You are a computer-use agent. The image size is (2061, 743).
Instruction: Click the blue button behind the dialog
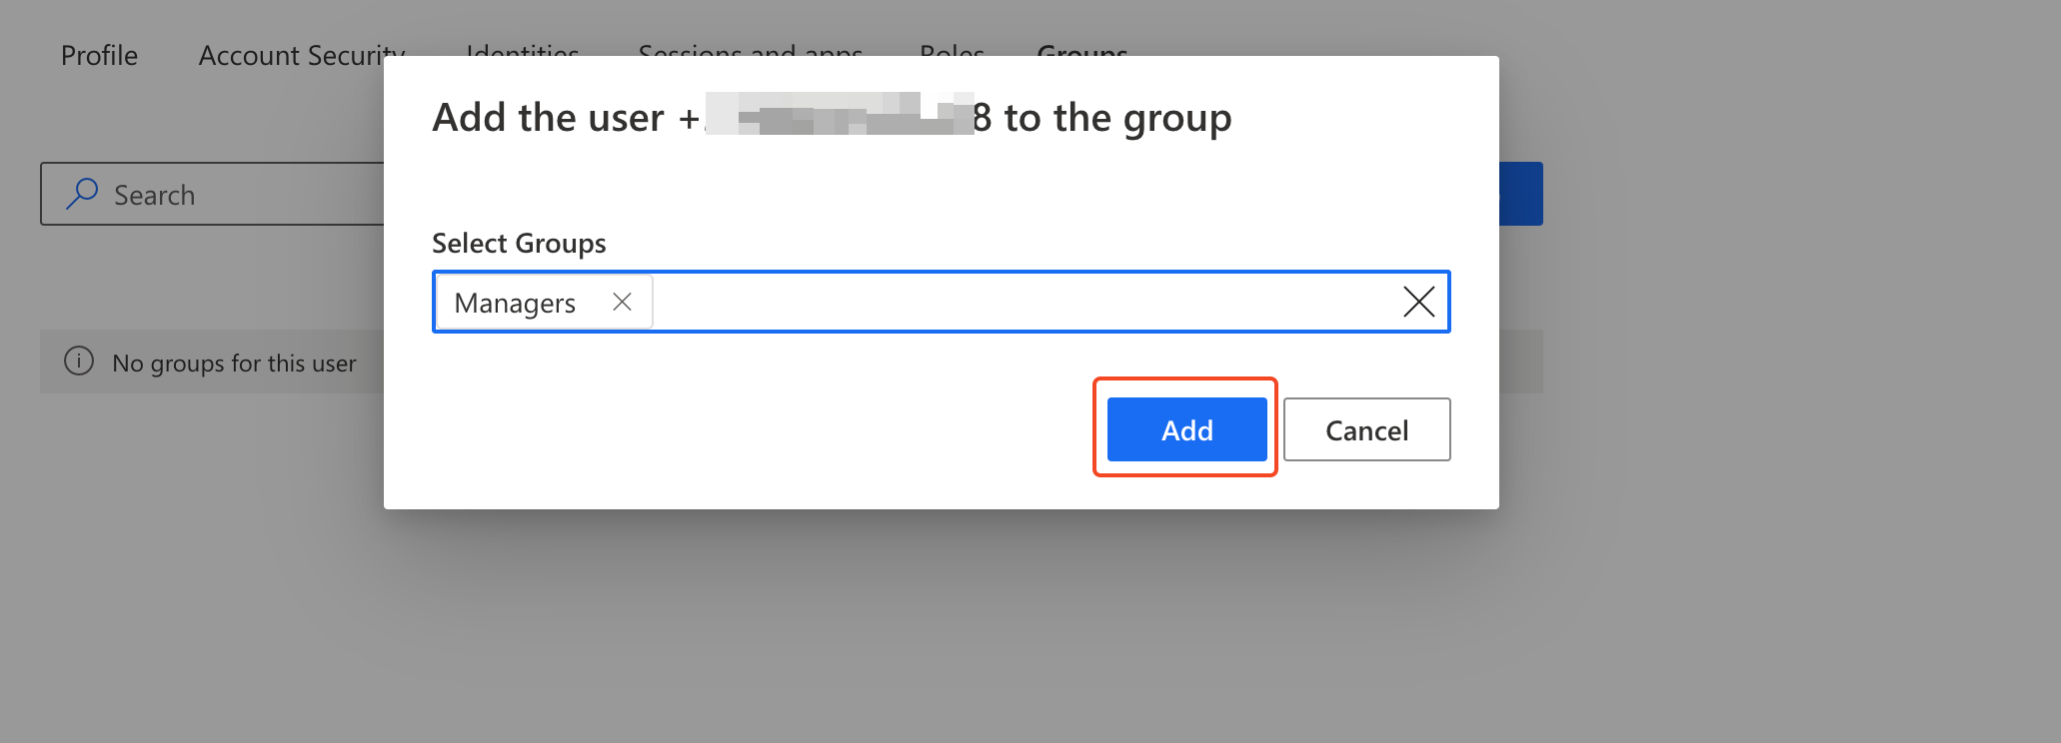coord(1520,194)
